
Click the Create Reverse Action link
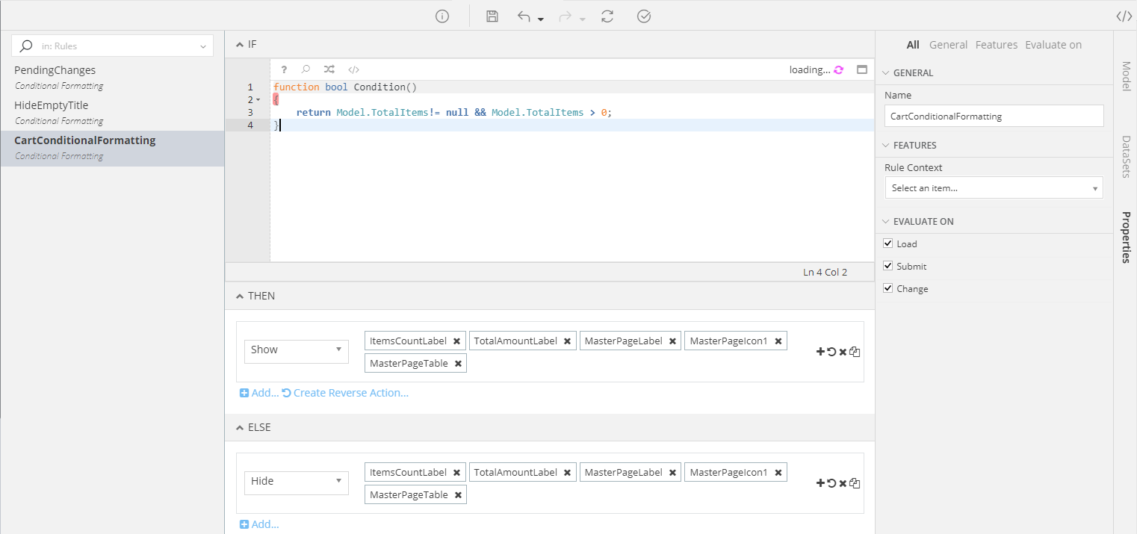350,393
